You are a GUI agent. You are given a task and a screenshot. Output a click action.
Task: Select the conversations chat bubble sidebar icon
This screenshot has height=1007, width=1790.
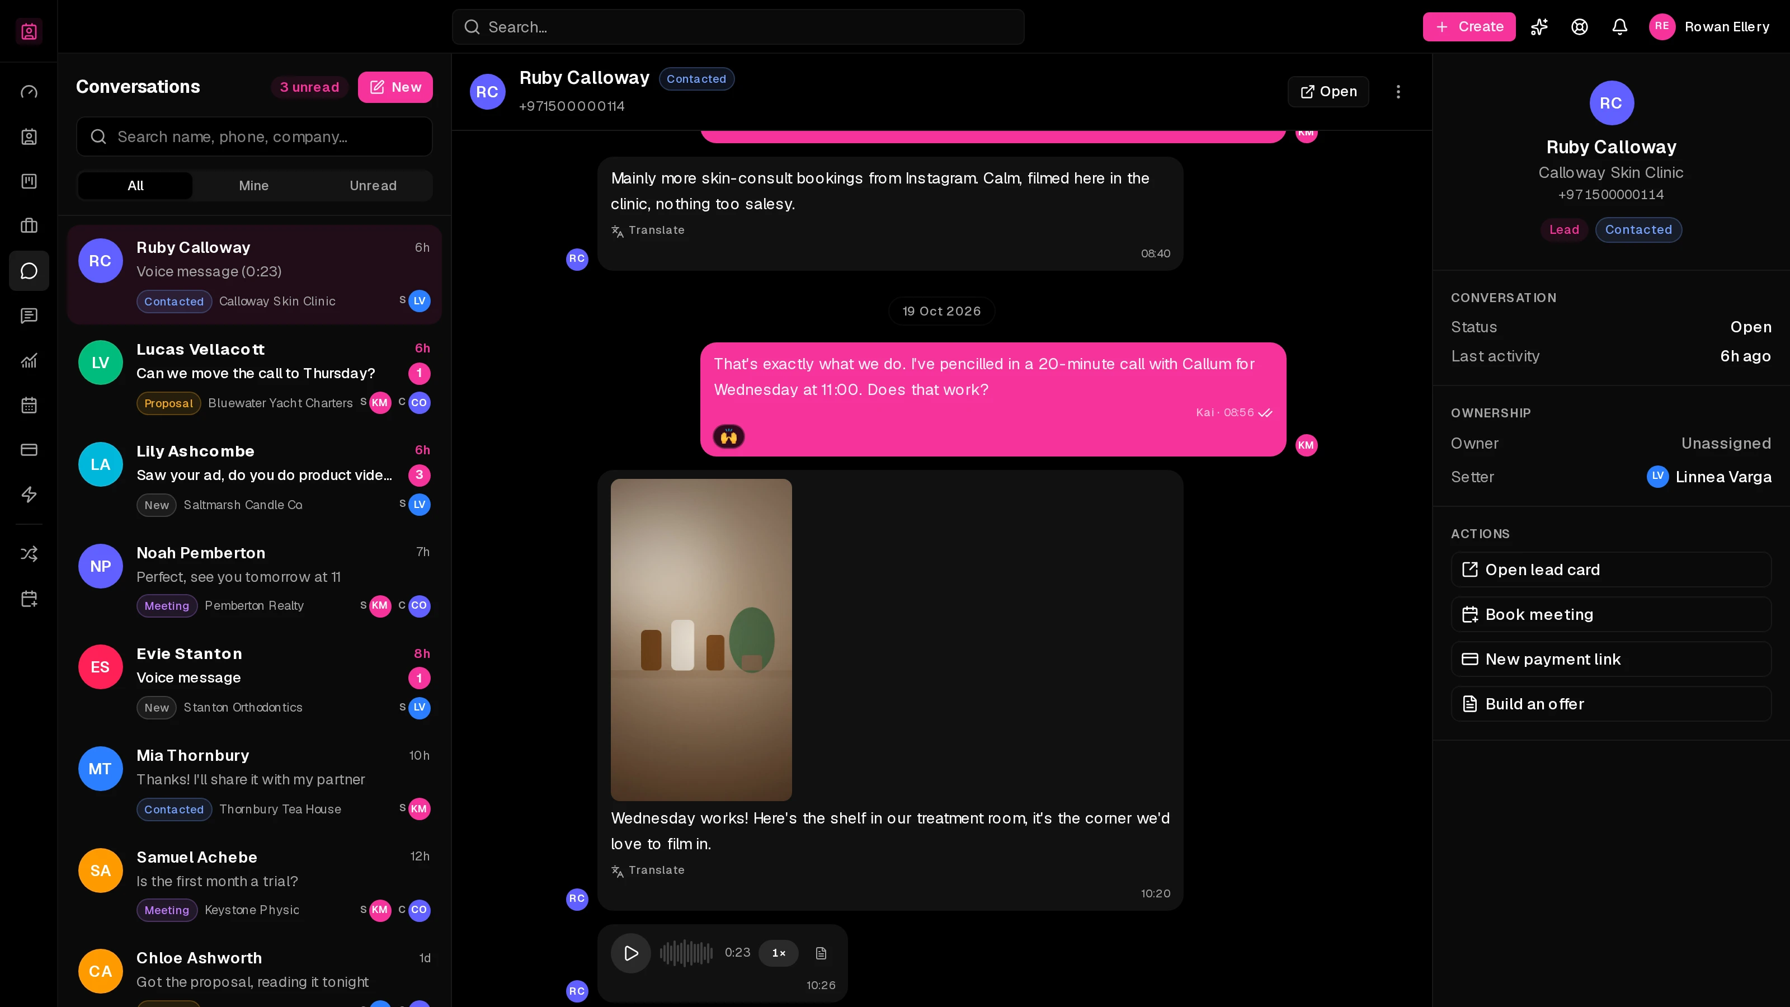[x=29, y=271]
